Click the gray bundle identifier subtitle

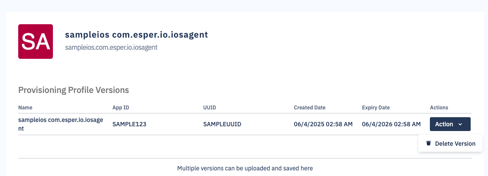click(111, 48)
